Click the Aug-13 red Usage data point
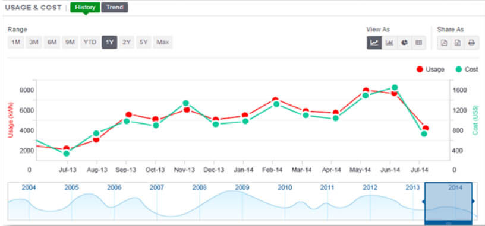The image size is (485, 226). (96, 139)
